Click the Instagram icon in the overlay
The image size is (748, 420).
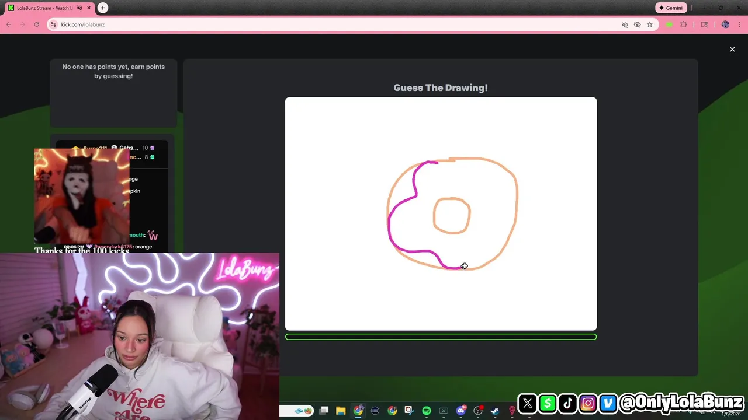588,402
